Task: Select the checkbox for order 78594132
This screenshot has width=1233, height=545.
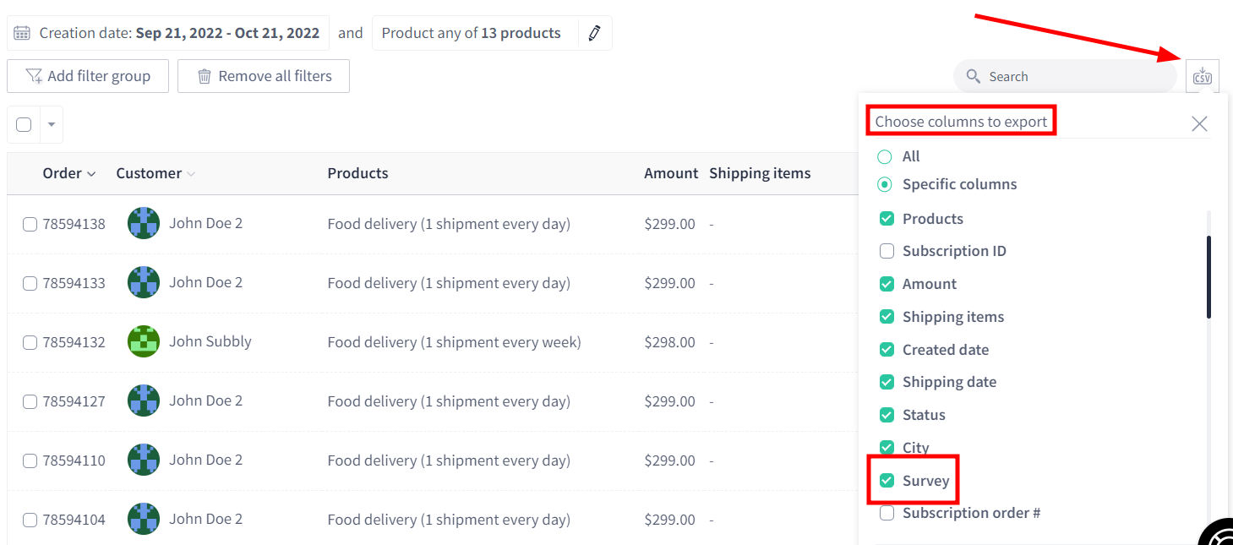Action: click(x=30, y=342)
